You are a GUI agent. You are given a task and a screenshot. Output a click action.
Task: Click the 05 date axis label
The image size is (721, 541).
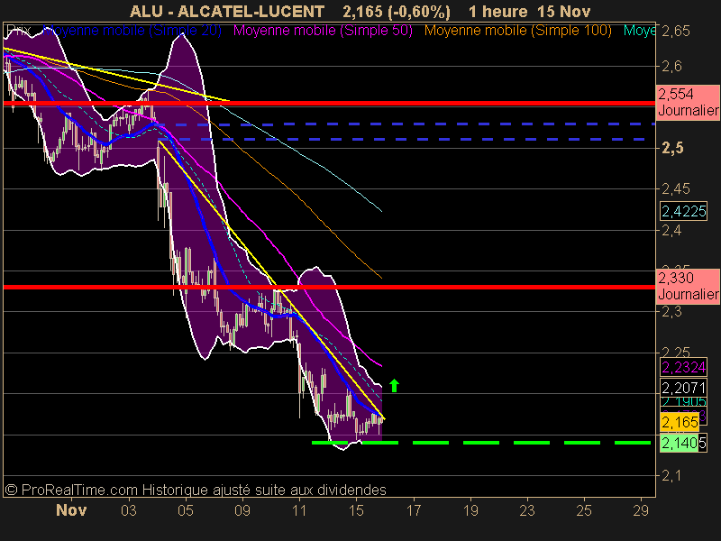(x=186, y=510)
